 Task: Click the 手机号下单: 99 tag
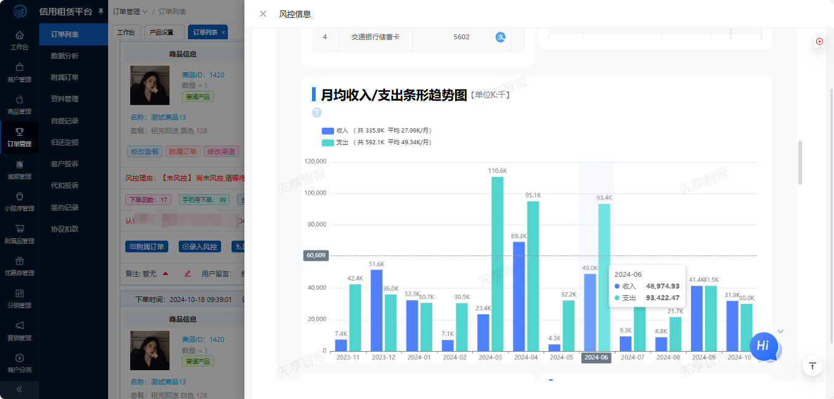pos(205,199)
